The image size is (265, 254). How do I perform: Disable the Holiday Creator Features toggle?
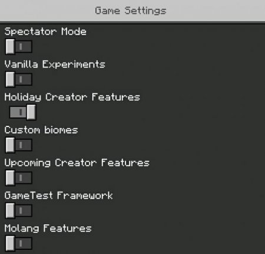(x=22, y=112)
